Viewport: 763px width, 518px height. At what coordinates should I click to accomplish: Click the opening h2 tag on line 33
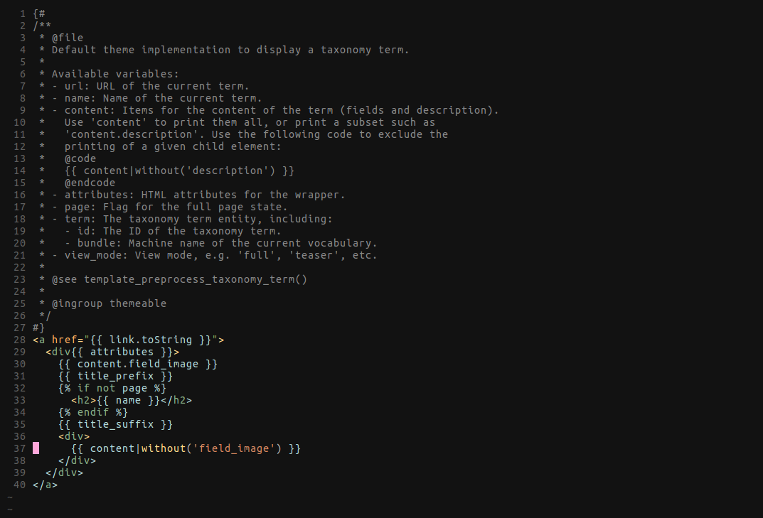pyautogui.click(x=84, y=400)
